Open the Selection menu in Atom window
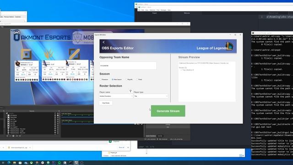The height and width of the screenshot is (165, 293). (152, 10)
